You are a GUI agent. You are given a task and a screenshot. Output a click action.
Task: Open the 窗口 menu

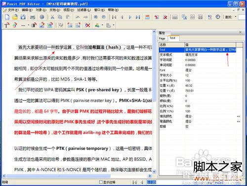pos(99,10)
